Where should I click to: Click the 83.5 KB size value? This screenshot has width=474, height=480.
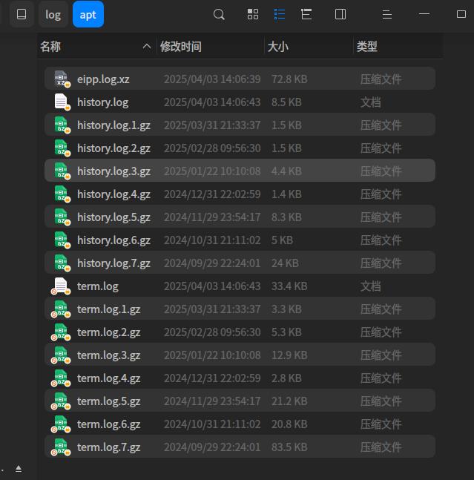tap(289, 447)
